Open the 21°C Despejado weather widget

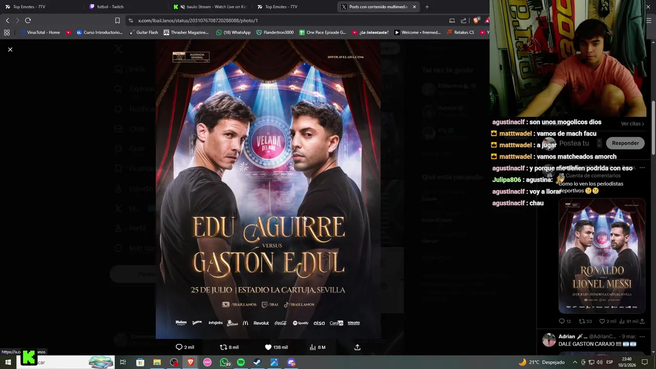(x=541, y=362)
